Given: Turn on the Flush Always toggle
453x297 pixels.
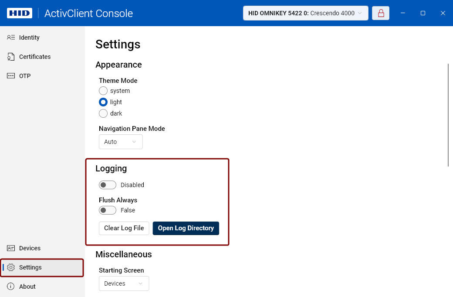Looking at the screenshot, I should (x=108, y=210).
